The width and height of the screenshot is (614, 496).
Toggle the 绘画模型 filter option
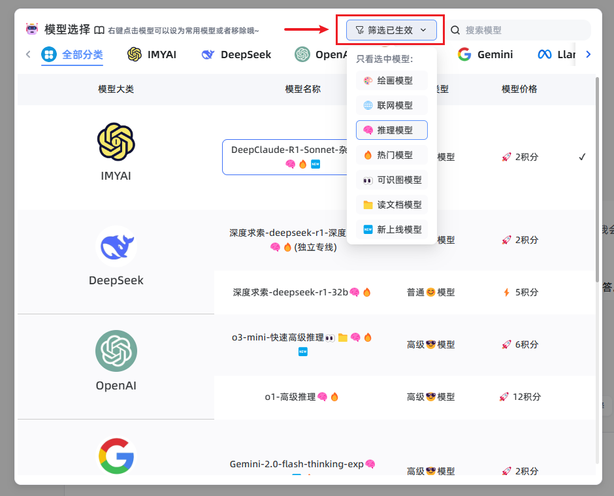click(391, 81)
